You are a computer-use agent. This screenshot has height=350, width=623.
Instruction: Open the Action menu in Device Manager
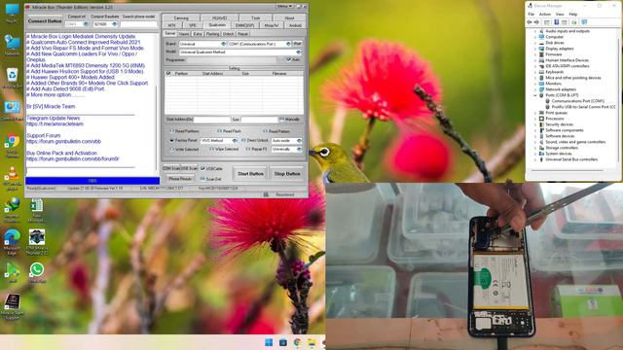point(545,14)
